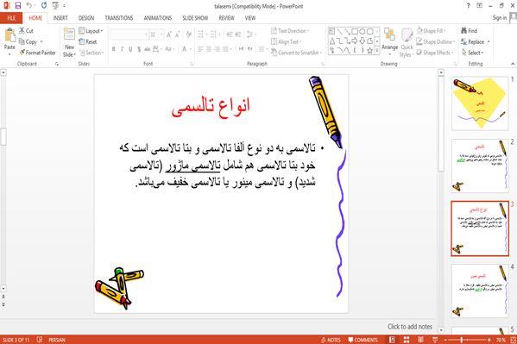
Task: Click the PERSIAN language indicator
Action: coord(57,340)
